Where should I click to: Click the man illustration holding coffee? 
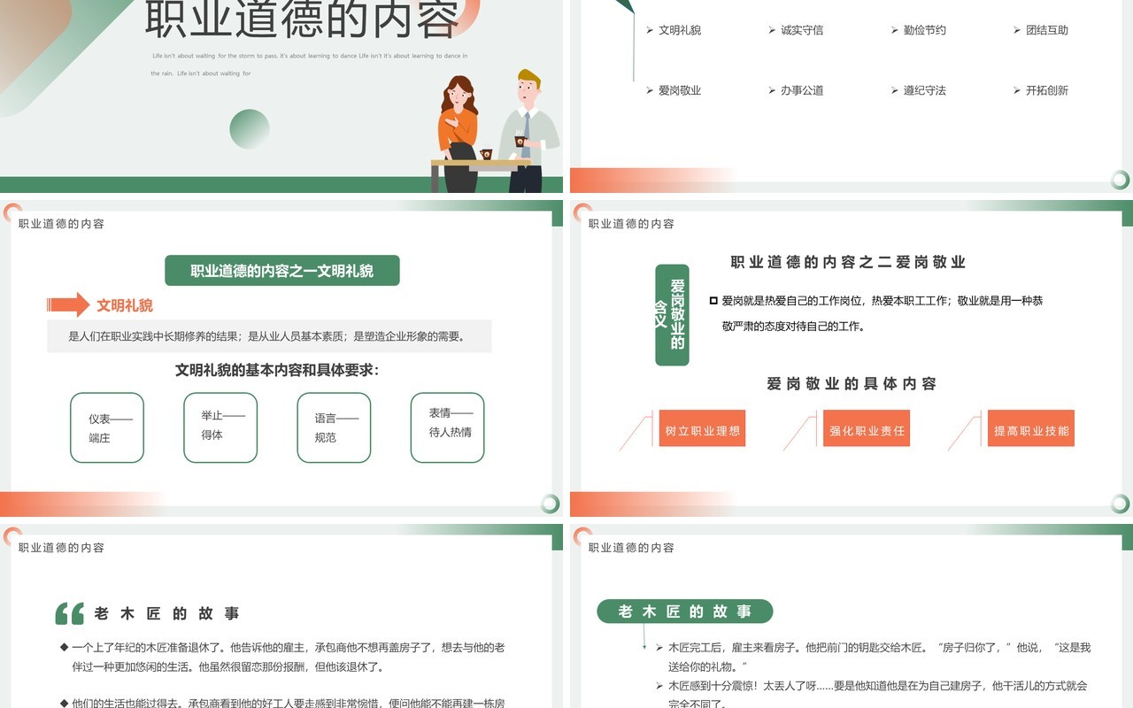pyautogui.click(x=528, y=130)
